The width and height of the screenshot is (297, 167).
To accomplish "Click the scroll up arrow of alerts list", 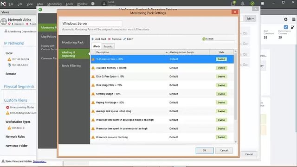I will point(235,51).
